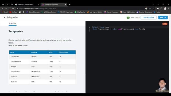Open the Phase-X Selection bookmark
The image size is (171, 96).
127,12
